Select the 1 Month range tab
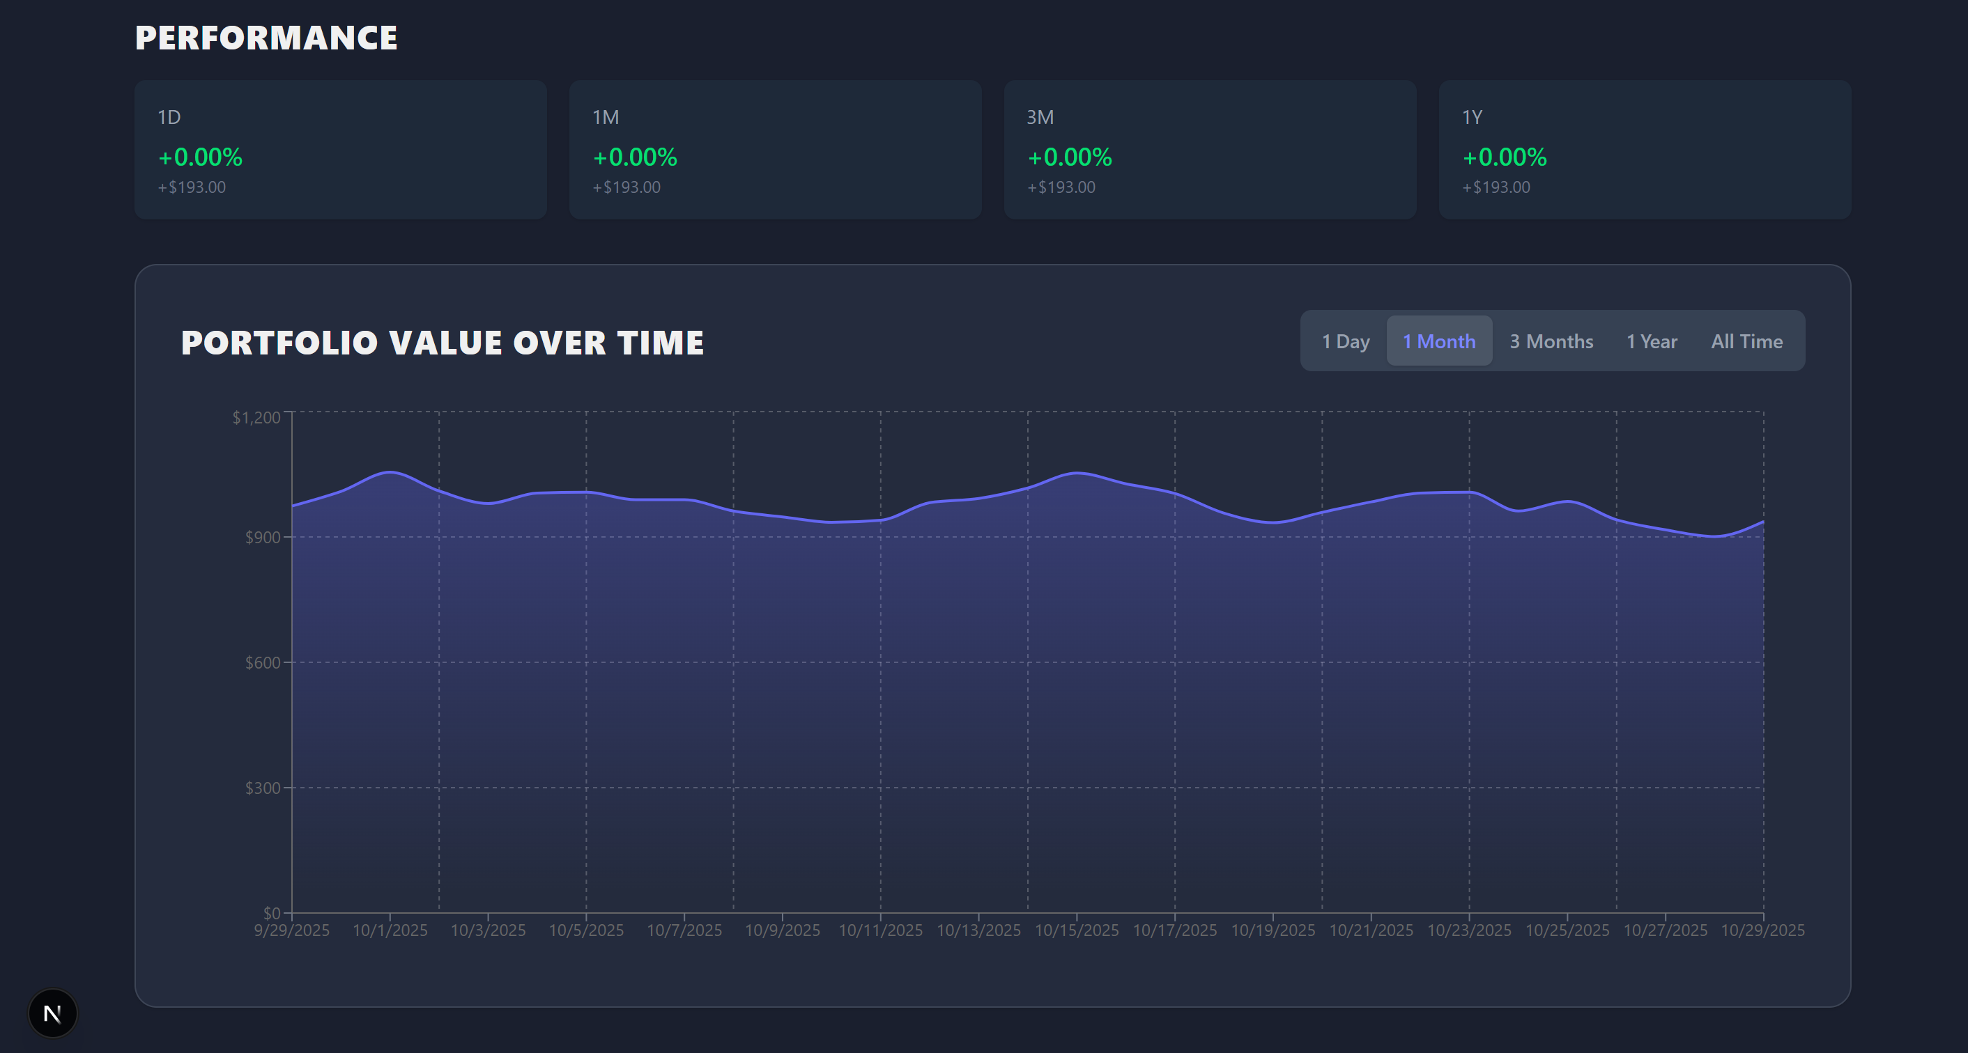Viewport: 1968px width, 1053px height. click(1438, 341)
